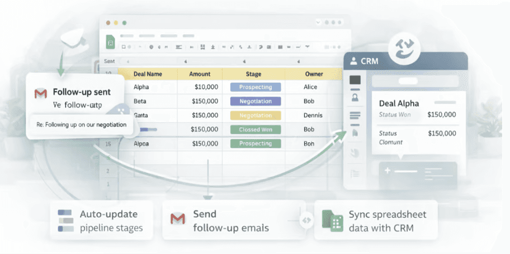The image size is (510, 254).
Task: Open the Negotiation stage dropdown for Beta
Action: tap(255, 101)
